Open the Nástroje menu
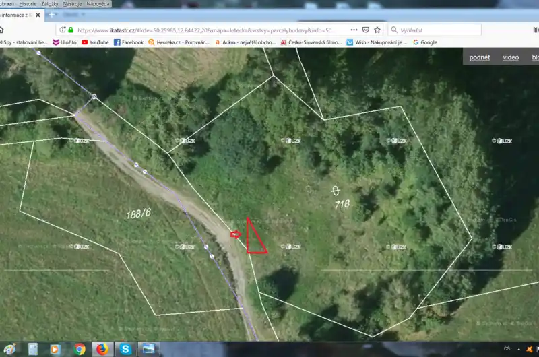 pos(72,4)
